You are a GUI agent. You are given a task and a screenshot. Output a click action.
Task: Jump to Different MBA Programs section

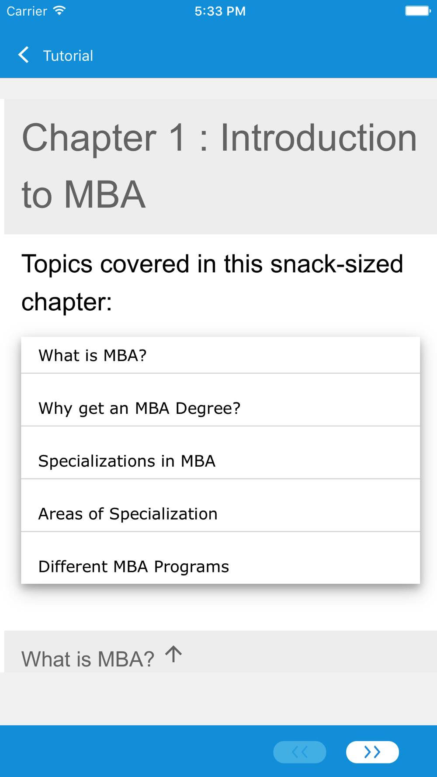click(221, 558)
